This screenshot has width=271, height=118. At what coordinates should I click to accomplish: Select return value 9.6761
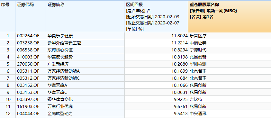[181, 106]
